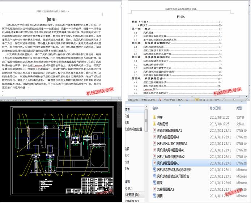Select DWG icon of 传动组装配图图幅A1
The image size is (251, 203).
pos(154,130)
